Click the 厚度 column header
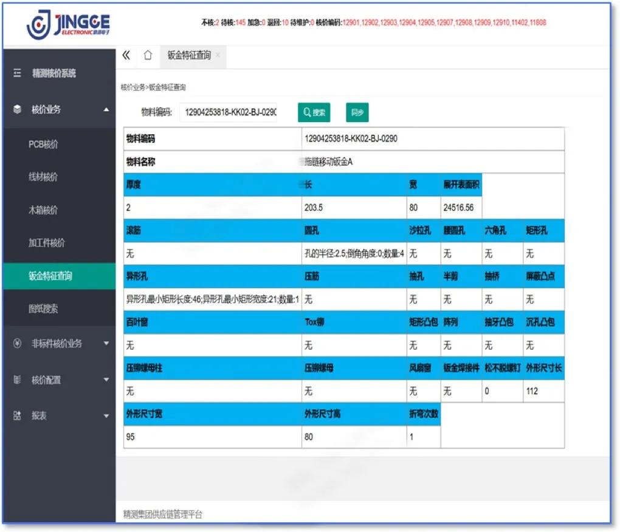 click(x=213, y=185)
